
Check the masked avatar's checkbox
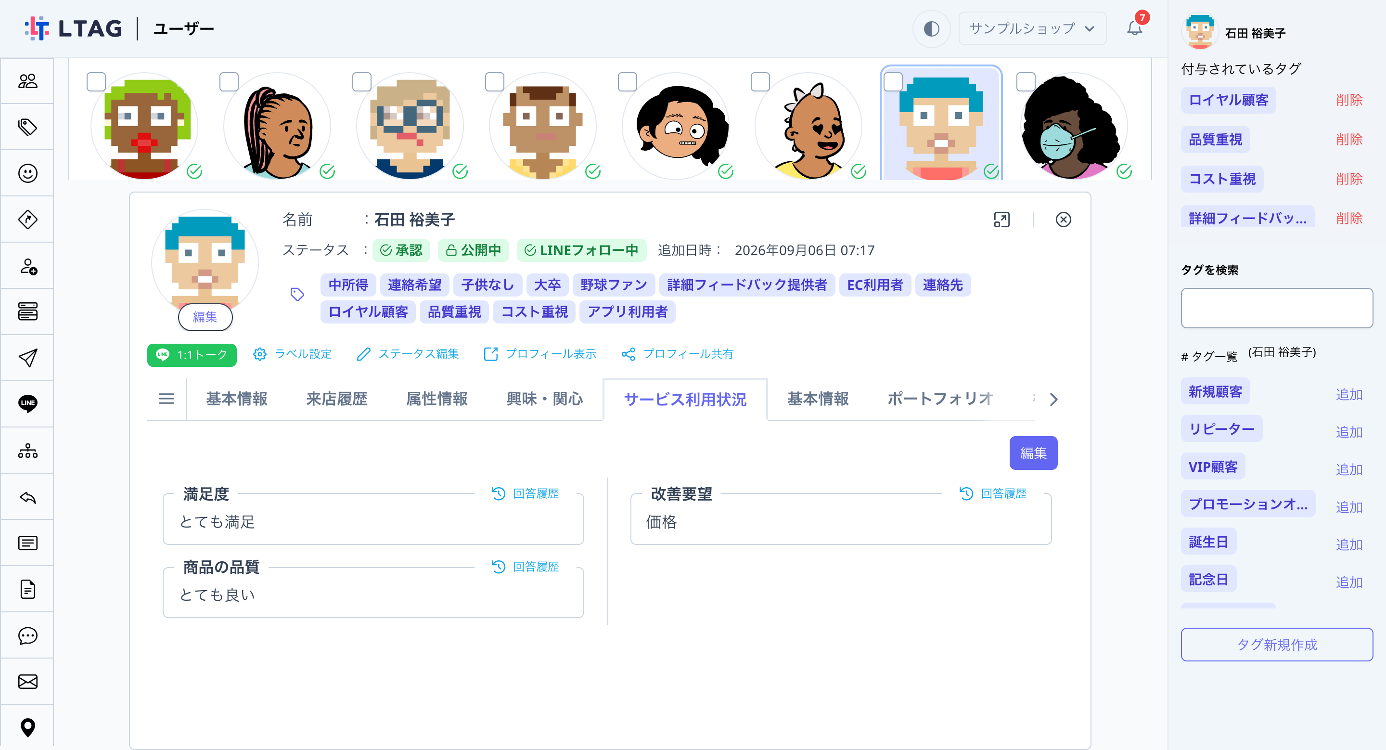tap(1026, 82)
